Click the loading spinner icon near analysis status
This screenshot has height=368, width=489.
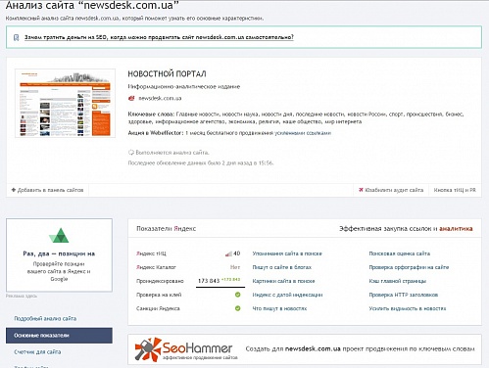point(131,152)
